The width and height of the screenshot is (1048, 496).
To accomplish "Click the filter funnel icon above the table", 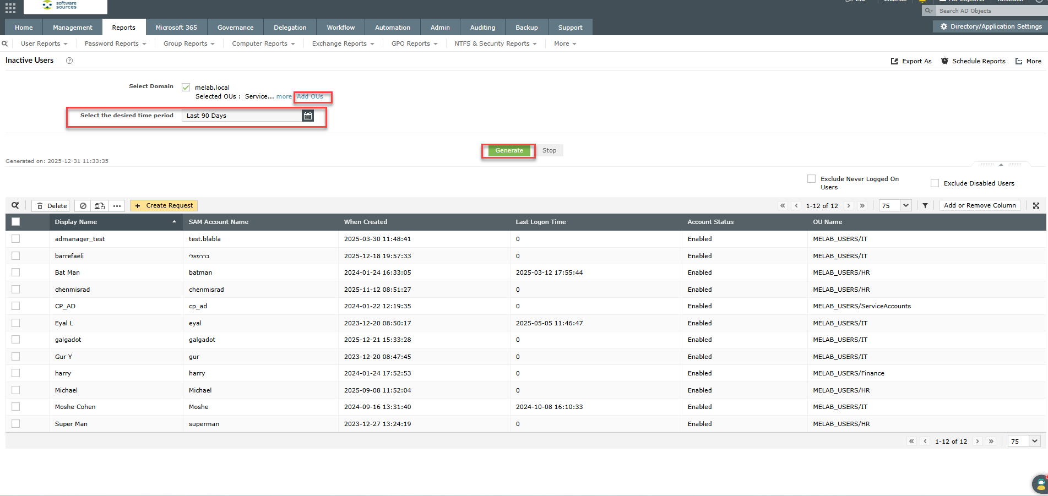I will point(925,205).
